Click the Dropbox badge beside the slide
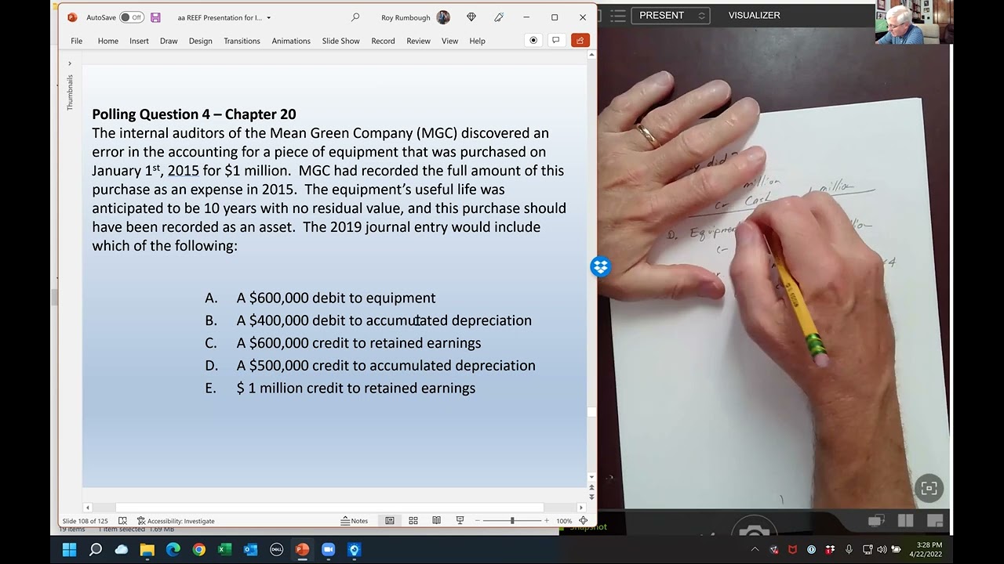1004x564 pixels. pos(600,267)
